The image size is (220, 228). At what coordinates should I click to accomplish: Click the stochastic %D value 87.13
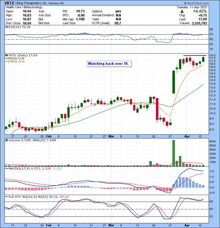coord(64,197)
